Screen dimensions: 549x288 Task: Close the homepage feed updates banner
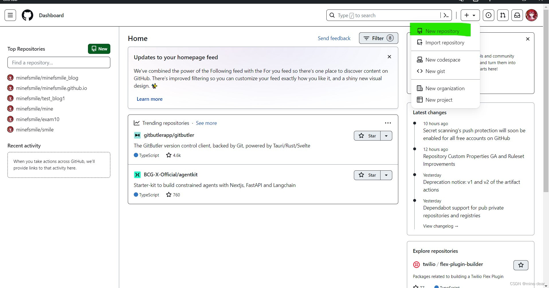pyautogui.click(x=389, y=57)
